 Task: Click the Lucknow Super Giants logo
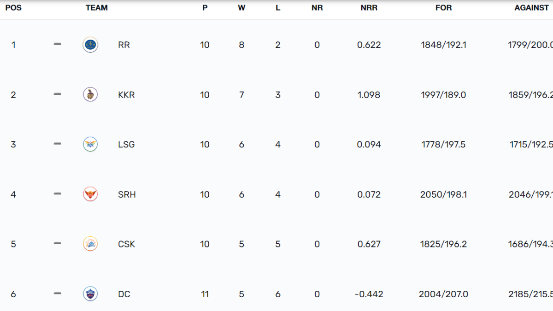point(90,144)
